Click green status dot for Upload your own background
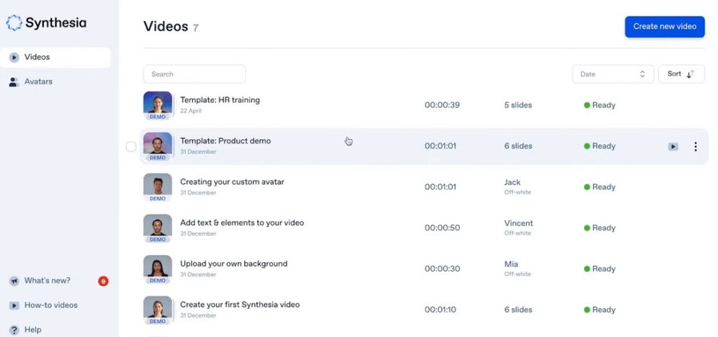Screen dimensions: 718x337 coord(587,269)
